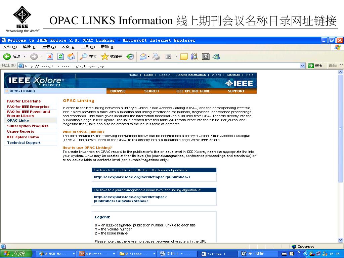This screenshot has width=344, height=258.
Task: Open the Help link in top navigation
Action: click(250, 75)
